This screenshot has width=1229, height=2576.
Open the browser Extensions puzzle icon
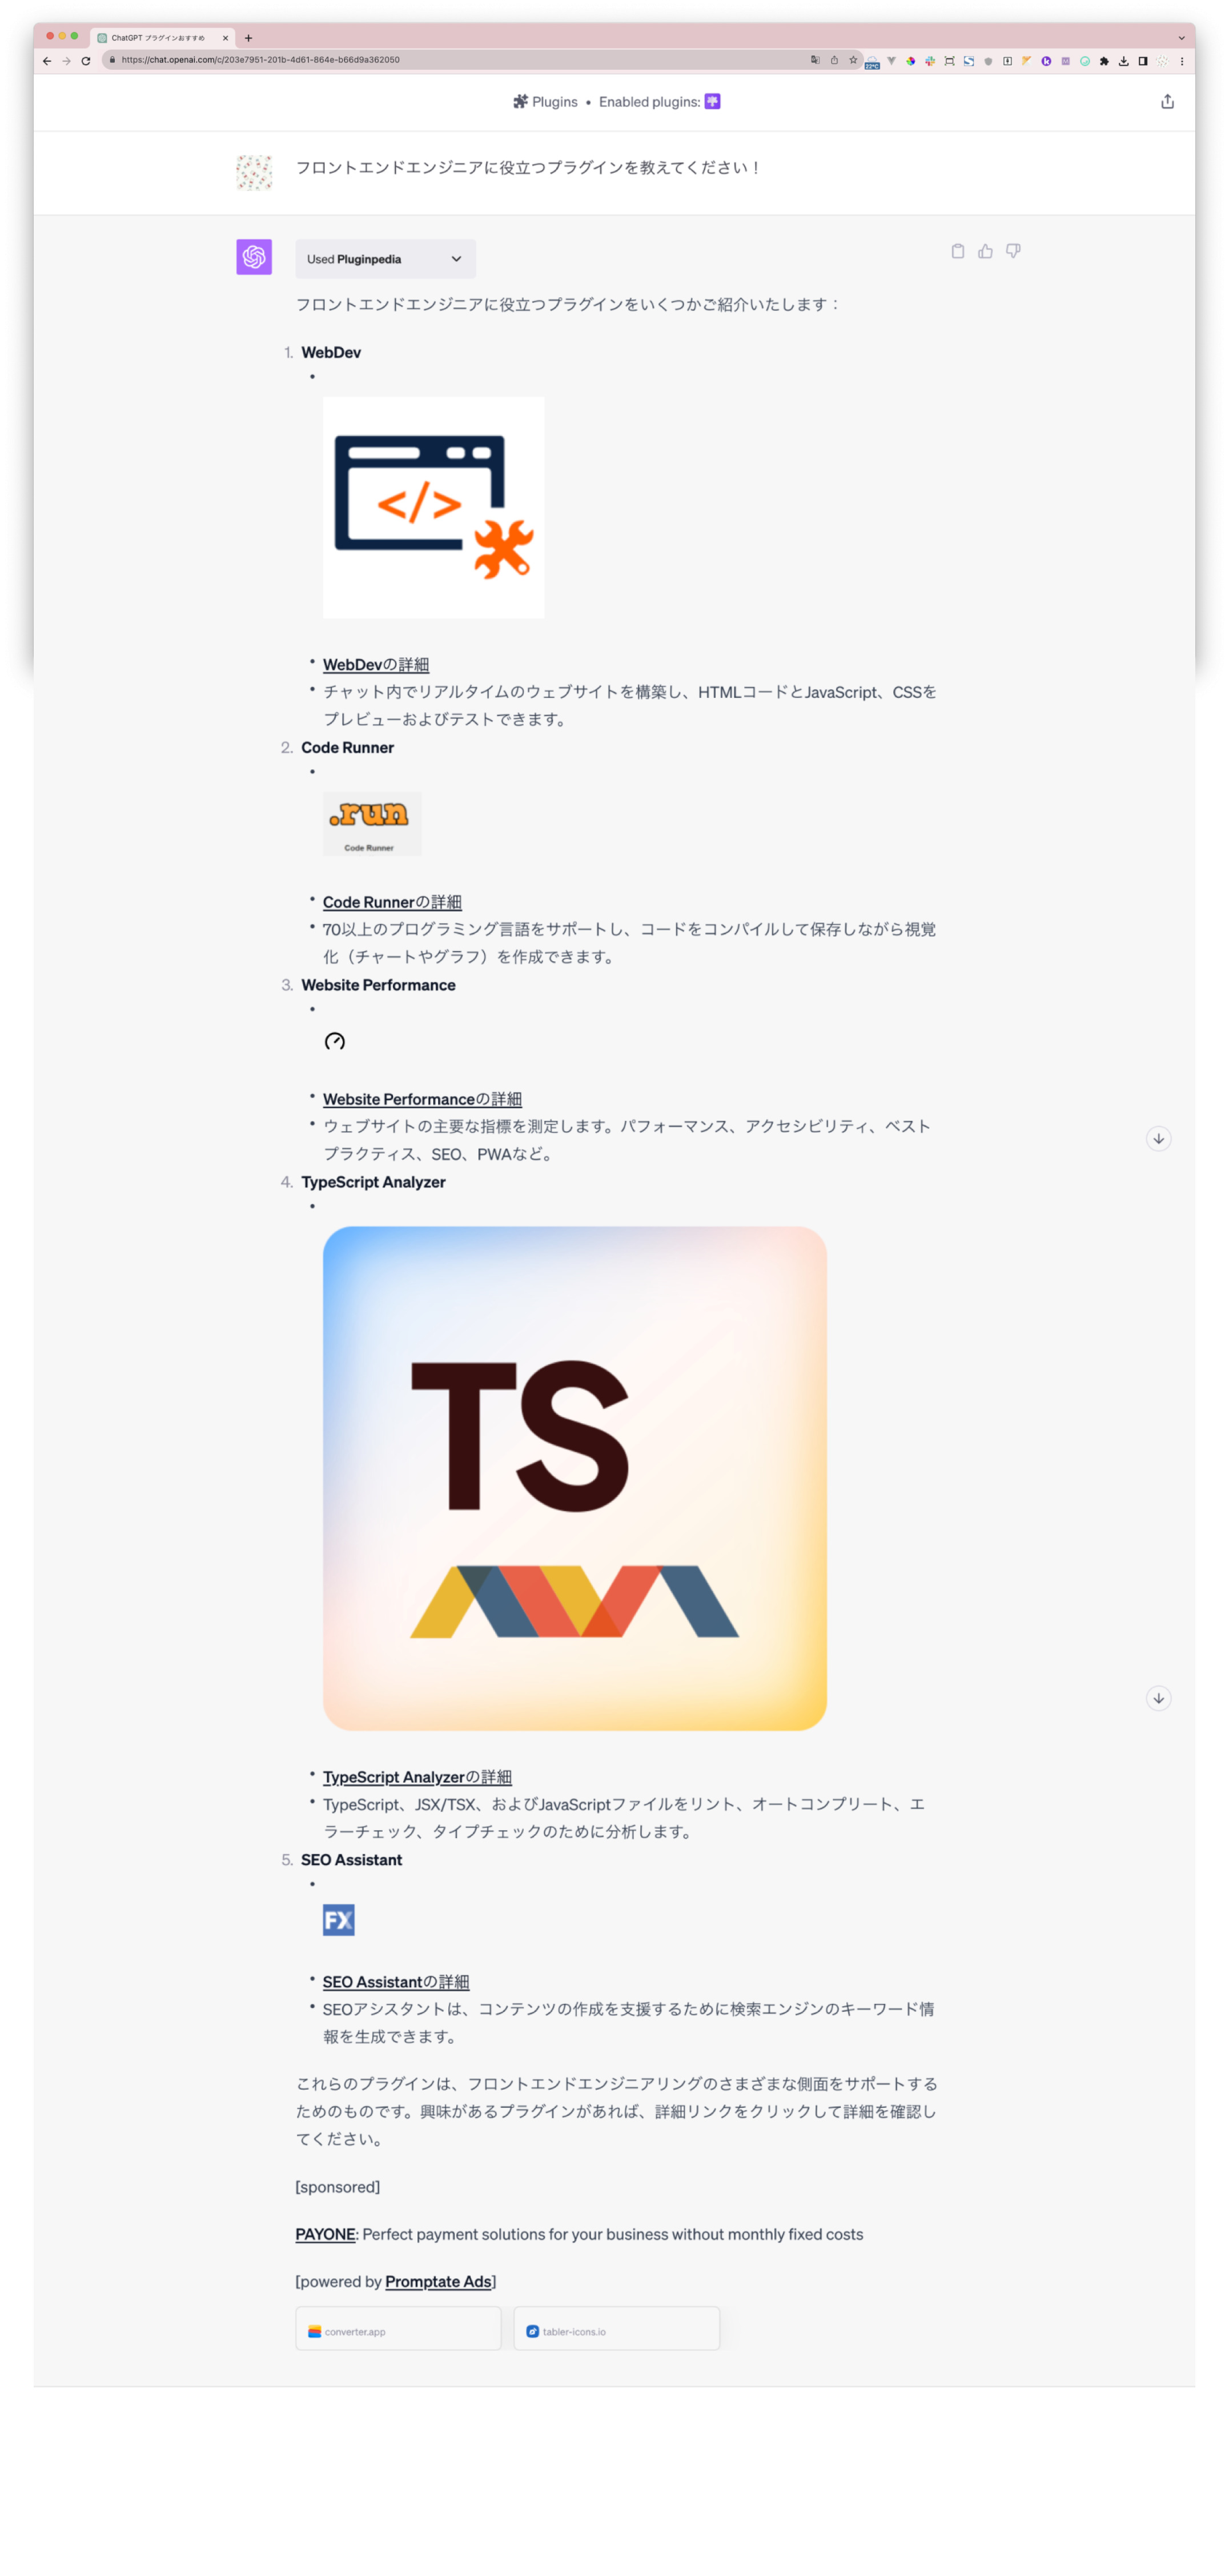point(1104,60)
